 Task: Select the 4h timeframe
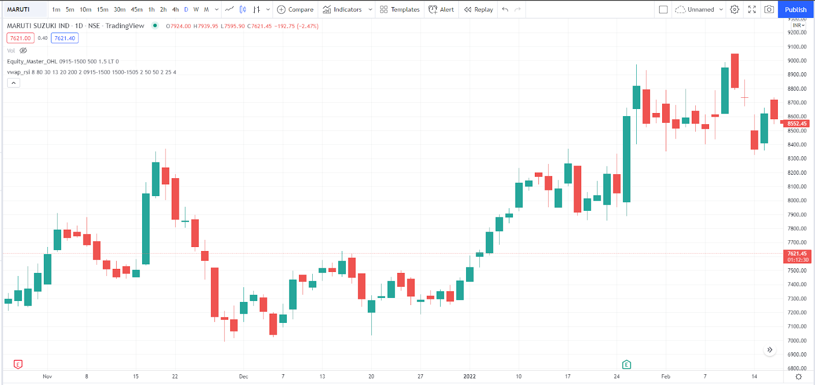(175, 9)
